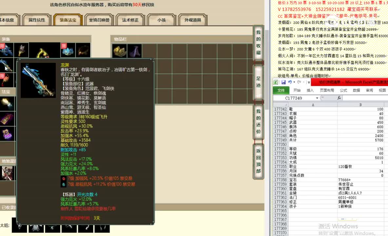The image size is (388, 236).
Task: Click the cell with value 5700
Action: point(360,140)
